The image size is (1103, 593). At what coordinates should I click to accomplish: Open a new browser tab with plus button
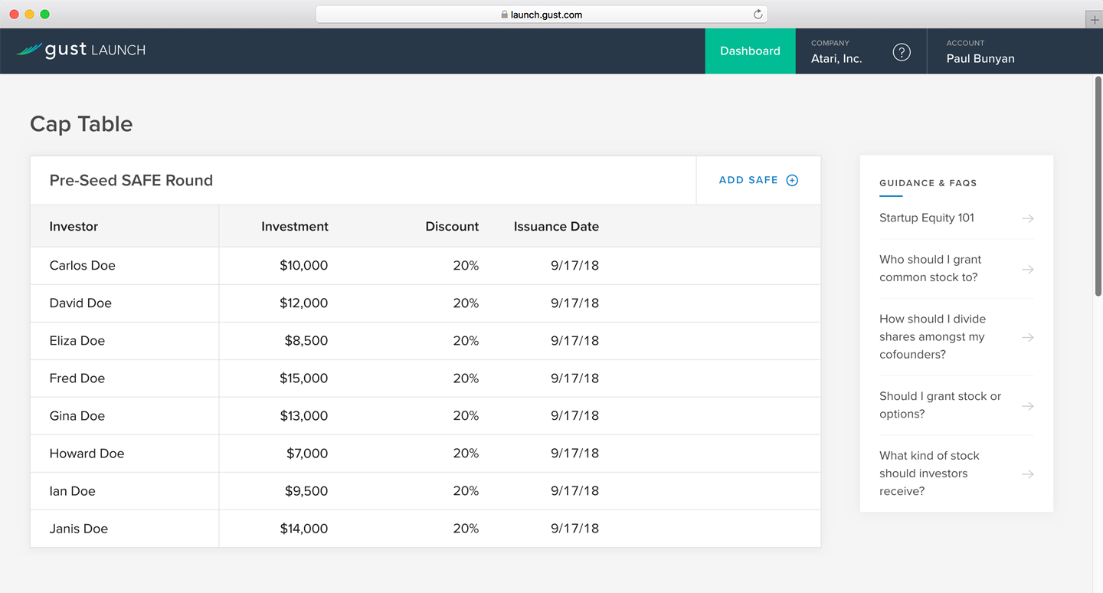pyautogui.click(x=1095, y=20)
